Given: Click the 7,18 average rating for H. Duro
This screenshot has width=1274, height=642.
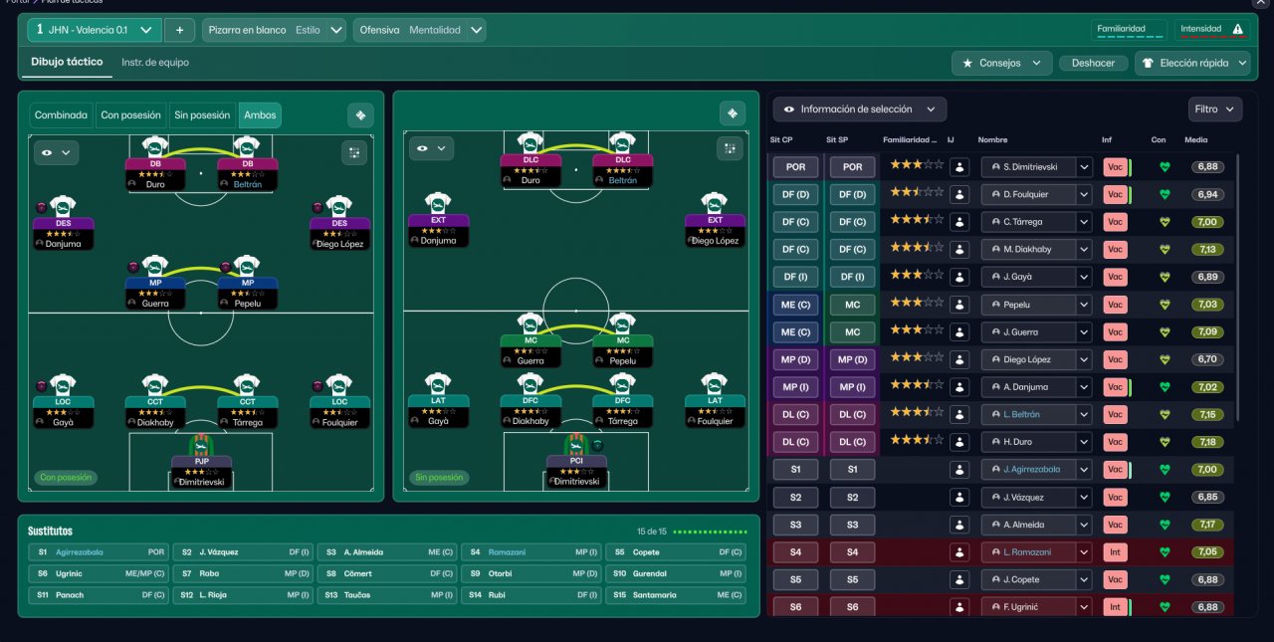Looking at the screenshot, I should 1207,442.
